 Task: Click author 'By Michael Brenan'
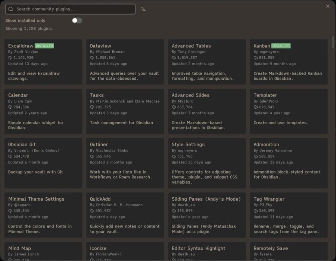[107, 52]
